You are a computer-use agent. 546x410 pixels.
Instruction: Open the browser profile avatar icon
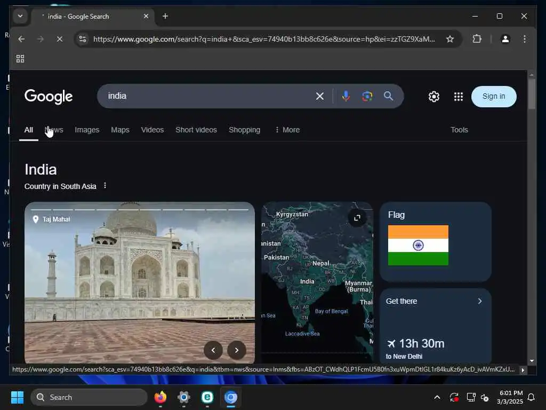point(505,39)
